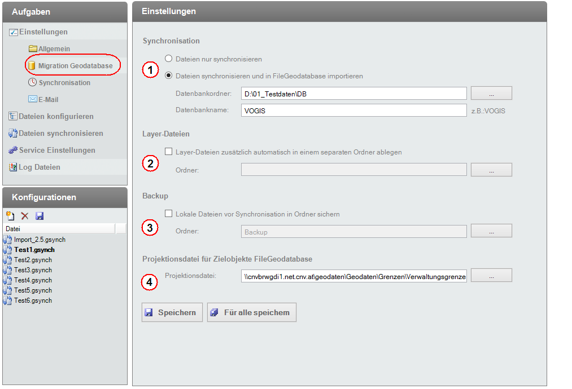Click Speichern to save settings
Image resolution: width=572 pixels, height=389 pixels.
point(172,312)
